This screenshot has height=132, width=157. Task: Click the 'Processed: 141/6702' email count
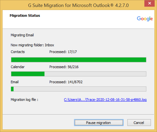[66, 82]
